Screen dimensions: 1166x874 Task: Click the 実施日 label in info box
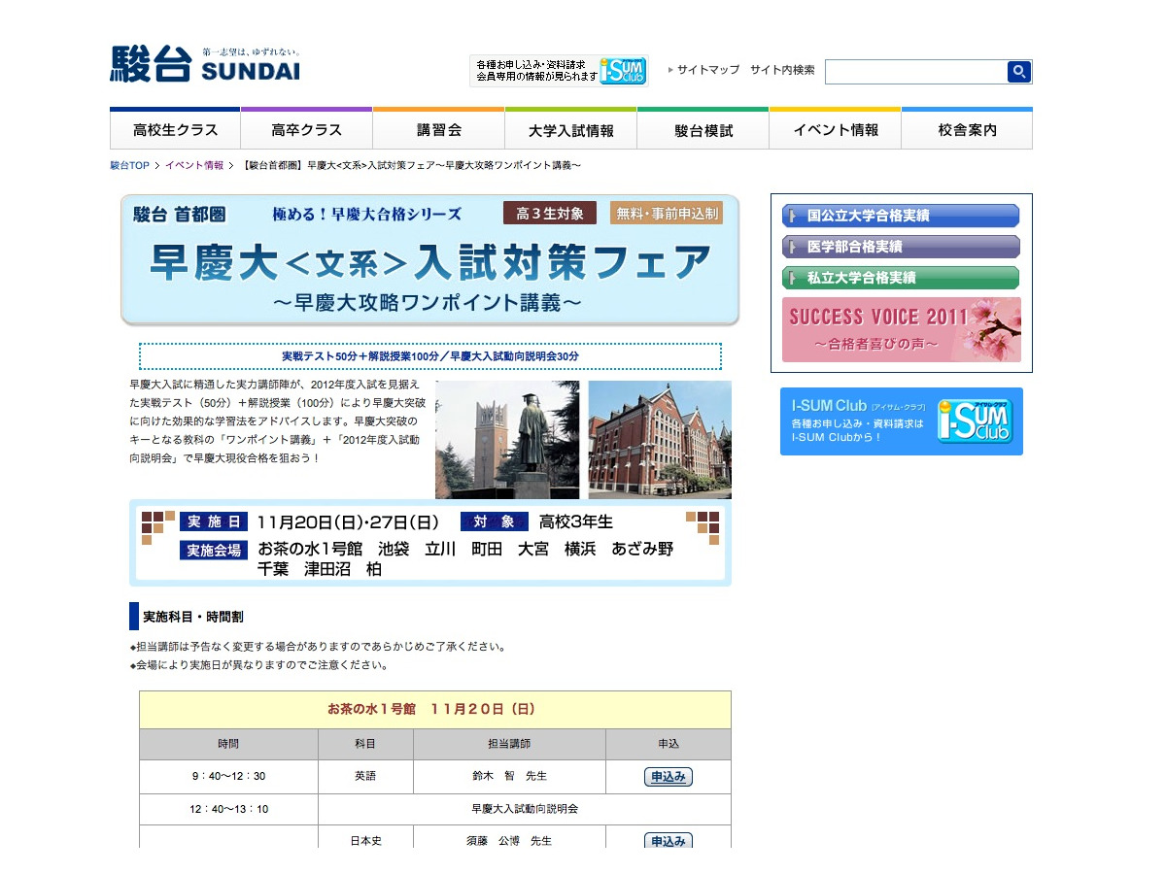pos(214,521)
